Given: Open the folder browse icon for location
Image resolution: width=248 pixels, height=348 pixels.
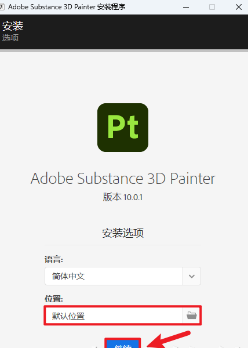Looking at the screenshot, I should [192, 316].
